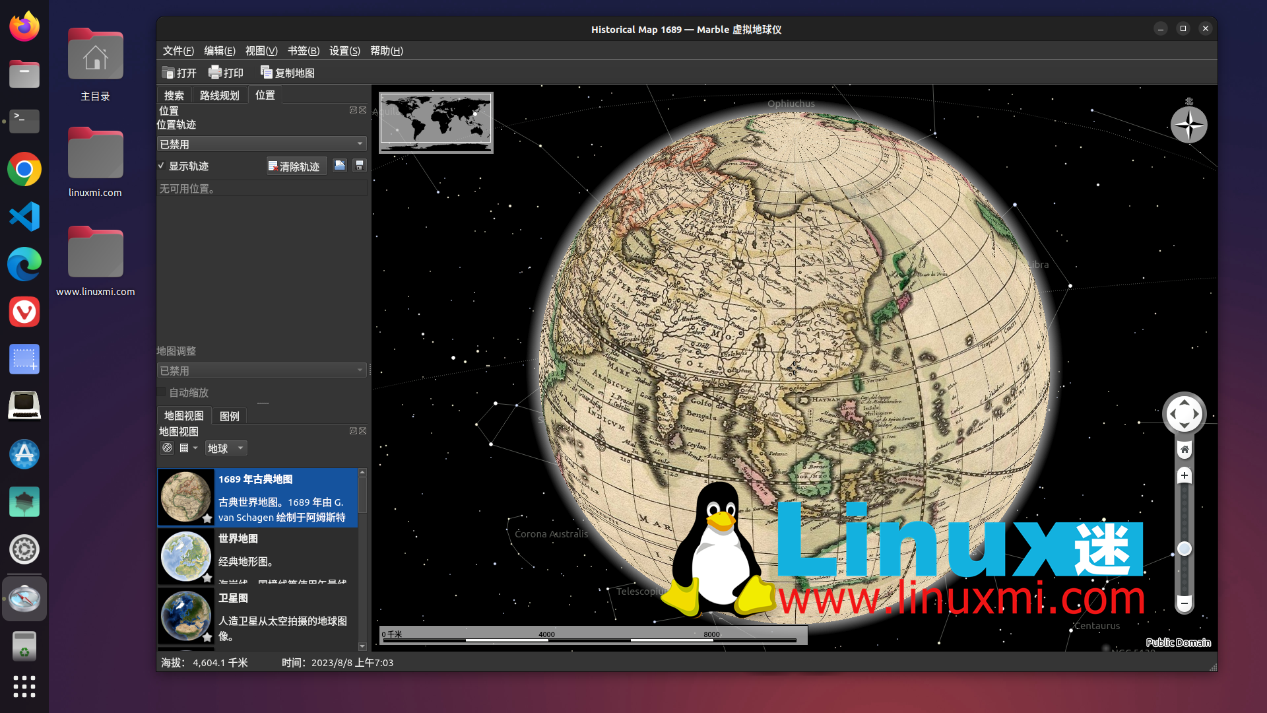
Task: Switch to the 地图视图 map view tab
Action: 184,416
